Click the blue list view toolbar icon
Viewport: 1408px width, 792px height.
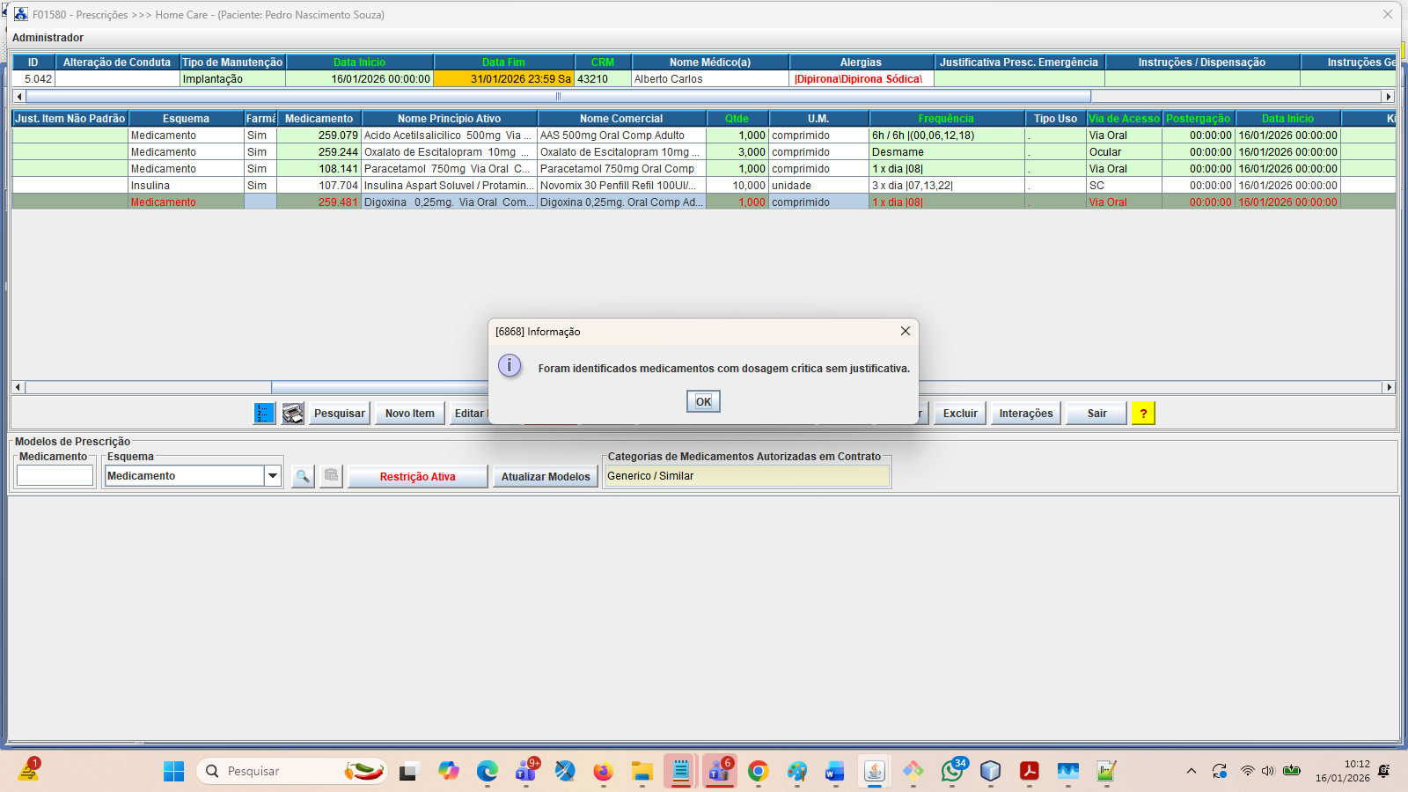coord(264,414)
